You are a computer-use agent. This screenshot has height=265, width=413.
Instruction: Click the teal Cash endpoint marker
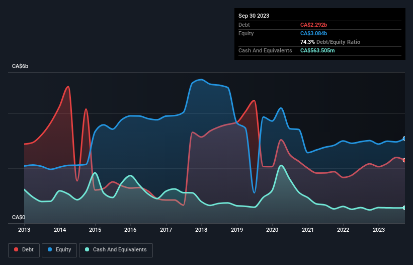[404, 208]
